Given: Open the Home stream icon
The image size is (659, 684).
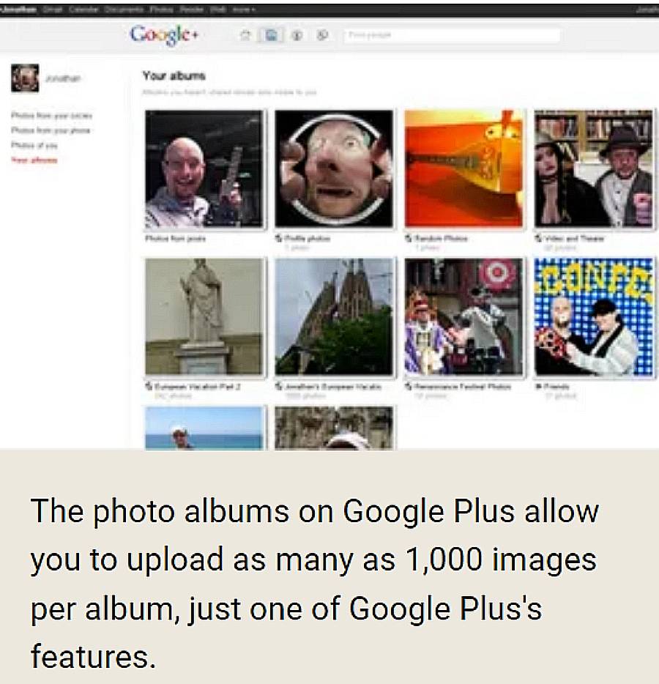Looking at the screenshot, I should (x=246, y=35).
